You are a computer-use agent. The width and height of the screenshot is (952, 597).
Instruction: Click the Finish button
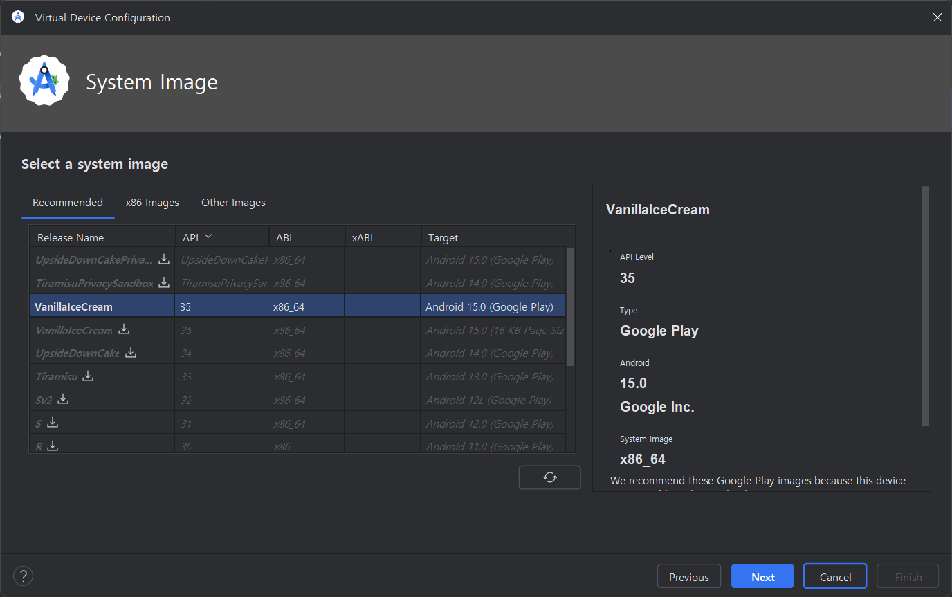click(908, 577)
